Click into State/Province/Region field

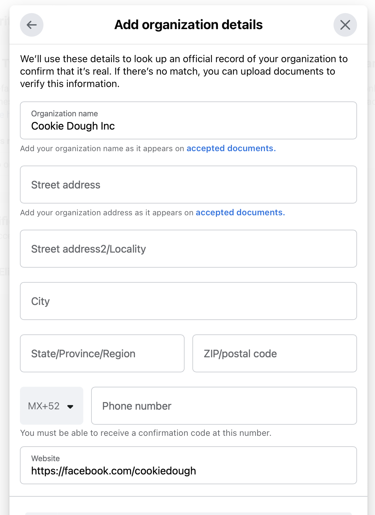102,354
